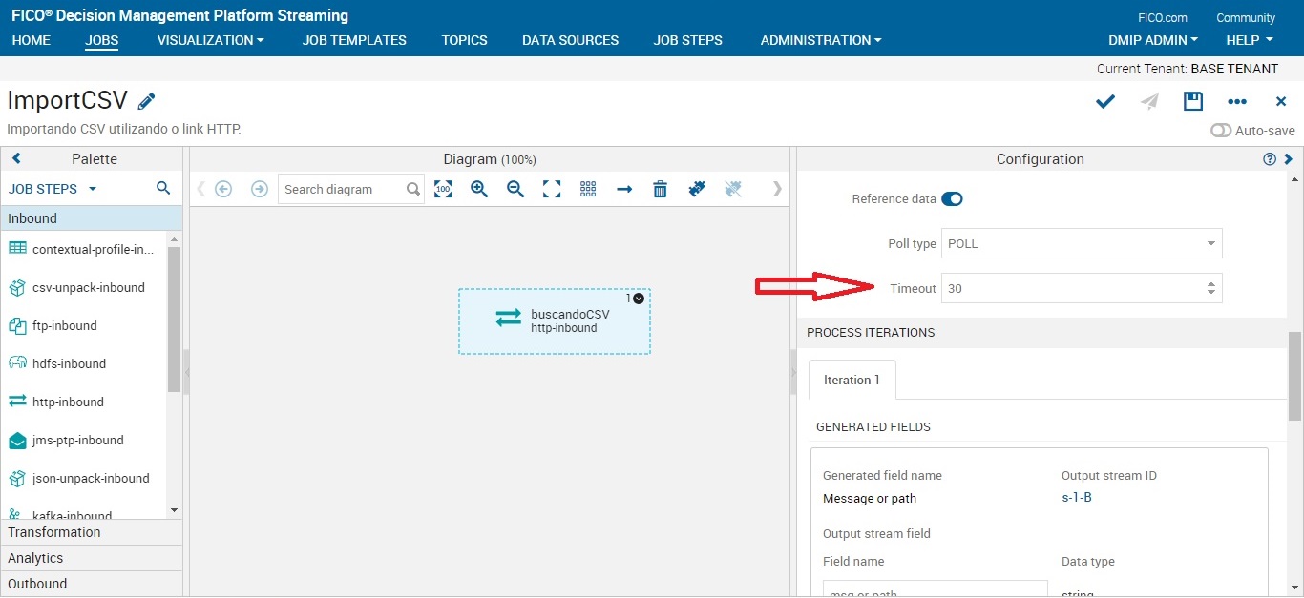The image size is (1304, 598).
Task: Toggle the grid view icon in diagram toolbar
Action: point(587,189)
